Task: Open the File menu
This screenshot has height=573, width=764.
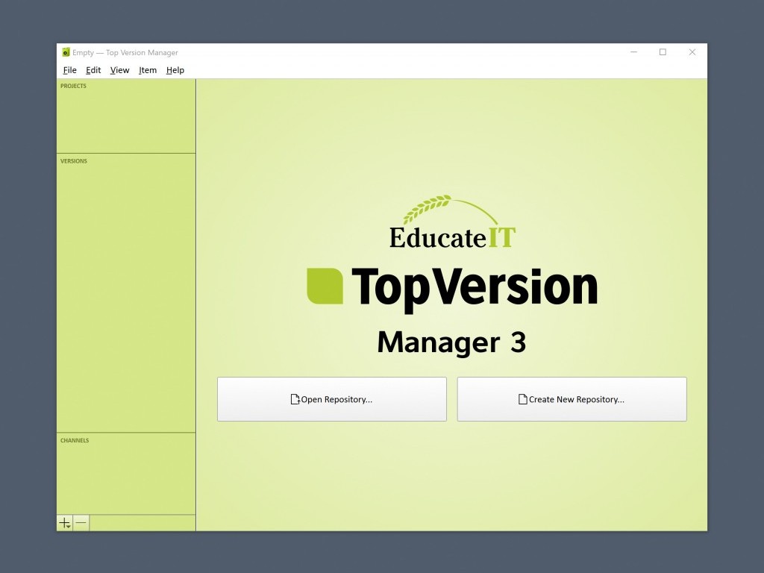Action: [69, 70]
